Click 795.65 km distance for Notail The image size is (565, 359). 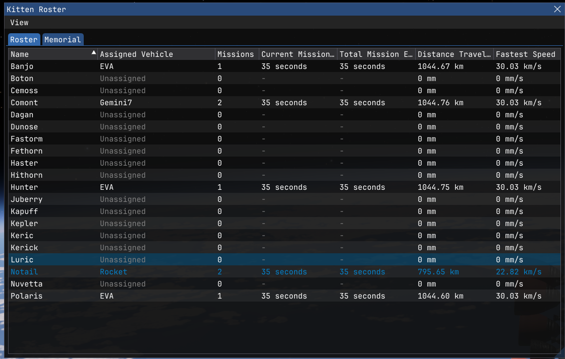point(438,272)
